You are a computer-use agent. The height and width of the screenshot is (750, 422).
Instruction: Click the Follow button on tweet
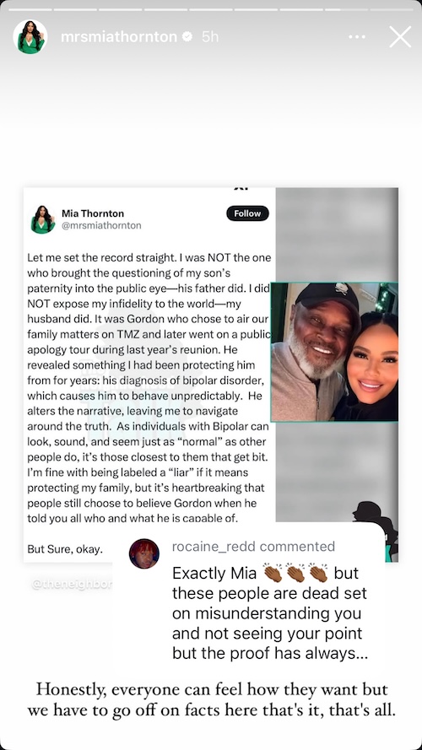click(x=247, y=213)
